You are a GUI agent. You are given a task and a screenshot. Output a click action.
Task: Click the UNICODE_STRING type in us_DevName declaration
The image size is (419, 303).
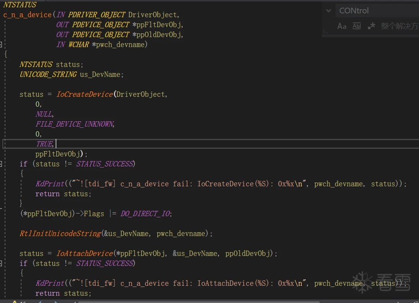click(x=48, y=74)
